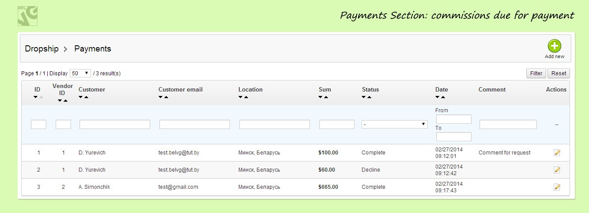Viewport: 589px width, 213px height.
Task: Sort Customer column ascending arrow
Action: [x=87, y=97]
